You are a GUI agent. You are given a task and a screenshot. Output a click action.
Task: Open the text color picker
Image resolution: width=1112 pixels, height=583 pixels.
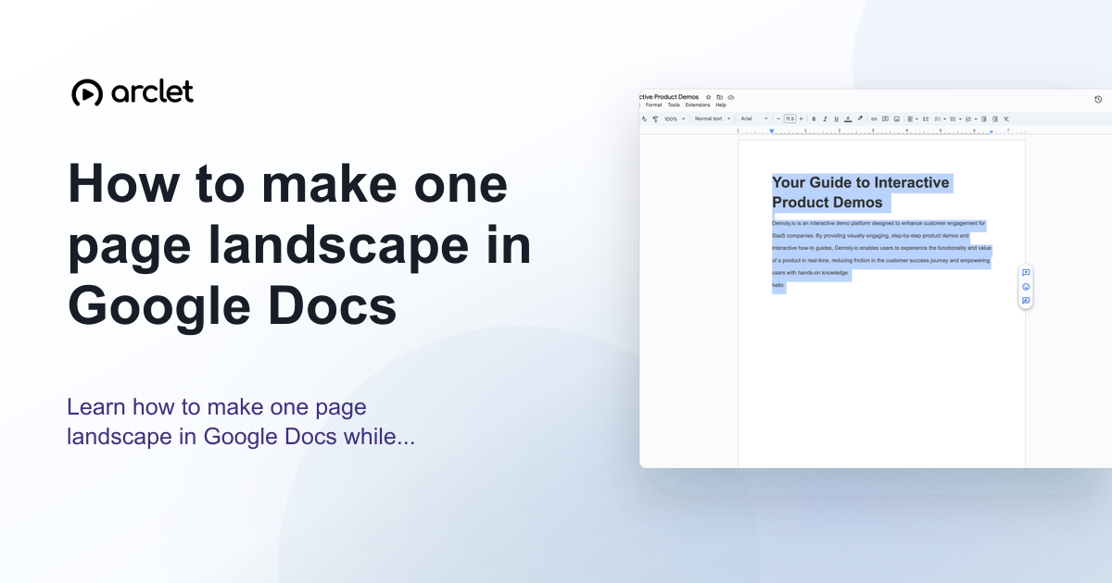(848, 118)
